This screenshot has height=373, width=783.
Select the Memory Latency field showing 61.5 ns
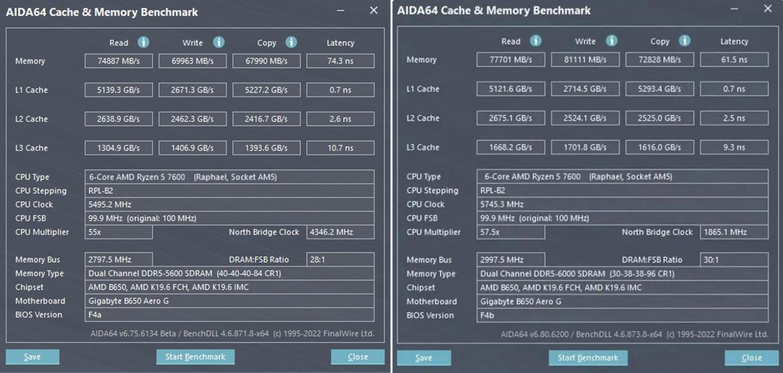point(734,59)
